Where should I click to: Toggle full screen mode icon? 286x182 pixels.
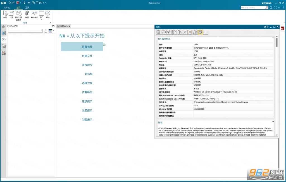tap(275, 8)
